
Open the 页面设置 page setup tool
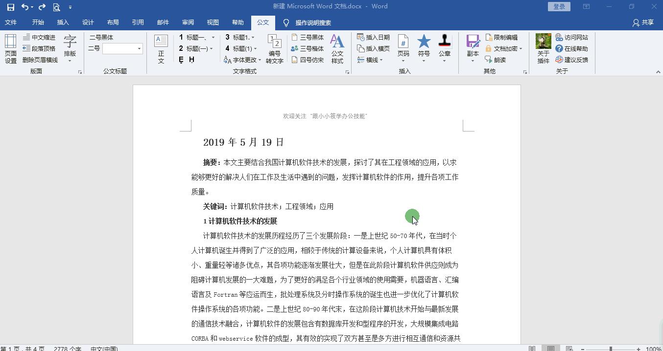coord(10,48)
